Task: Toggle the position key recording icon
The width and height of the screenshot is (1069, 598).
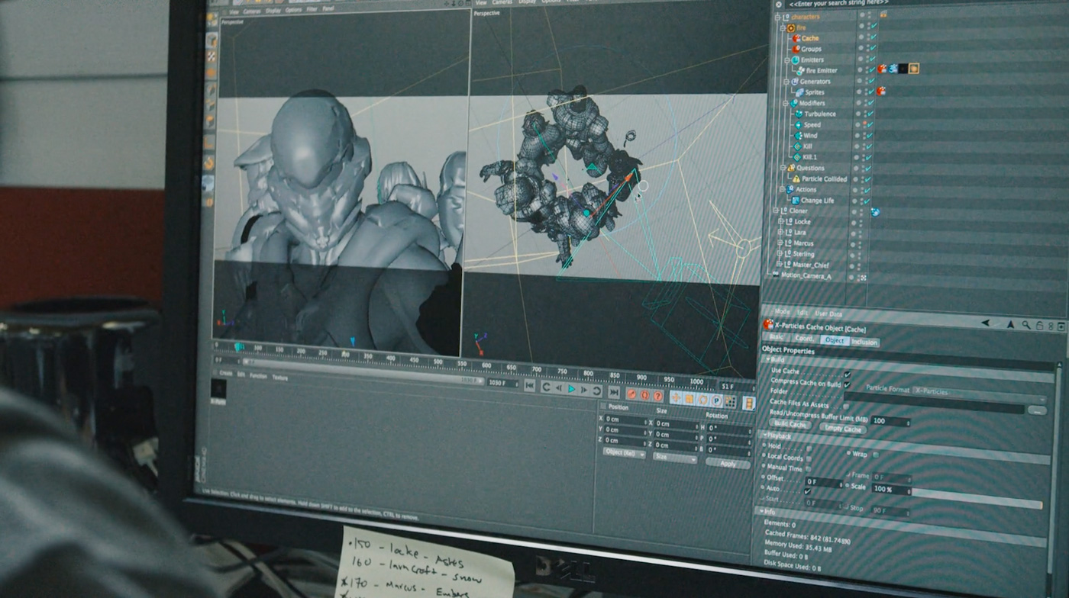Action: 676,398
